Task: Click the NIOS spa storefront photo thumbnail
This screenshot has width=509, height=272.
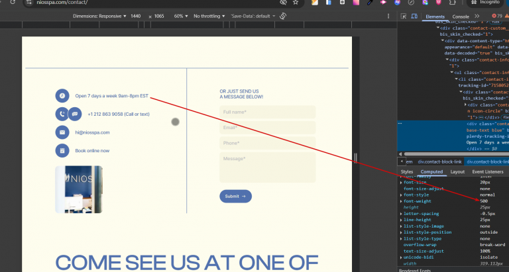Action: click(x=79, y=189)
